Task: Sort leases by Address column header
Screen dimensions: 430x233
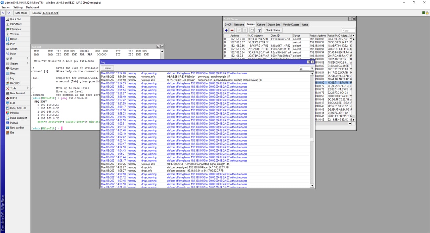Action: pyautogui.click(x=239, y=36)
